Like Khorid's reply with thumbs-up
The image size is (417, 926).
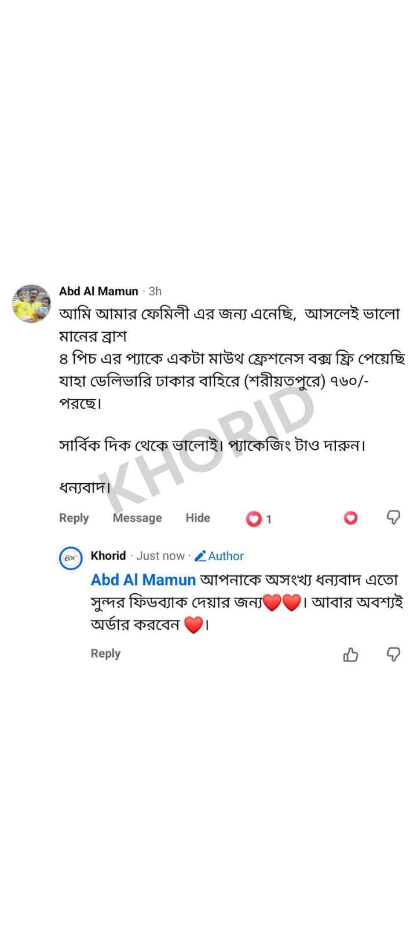(350, 654)
